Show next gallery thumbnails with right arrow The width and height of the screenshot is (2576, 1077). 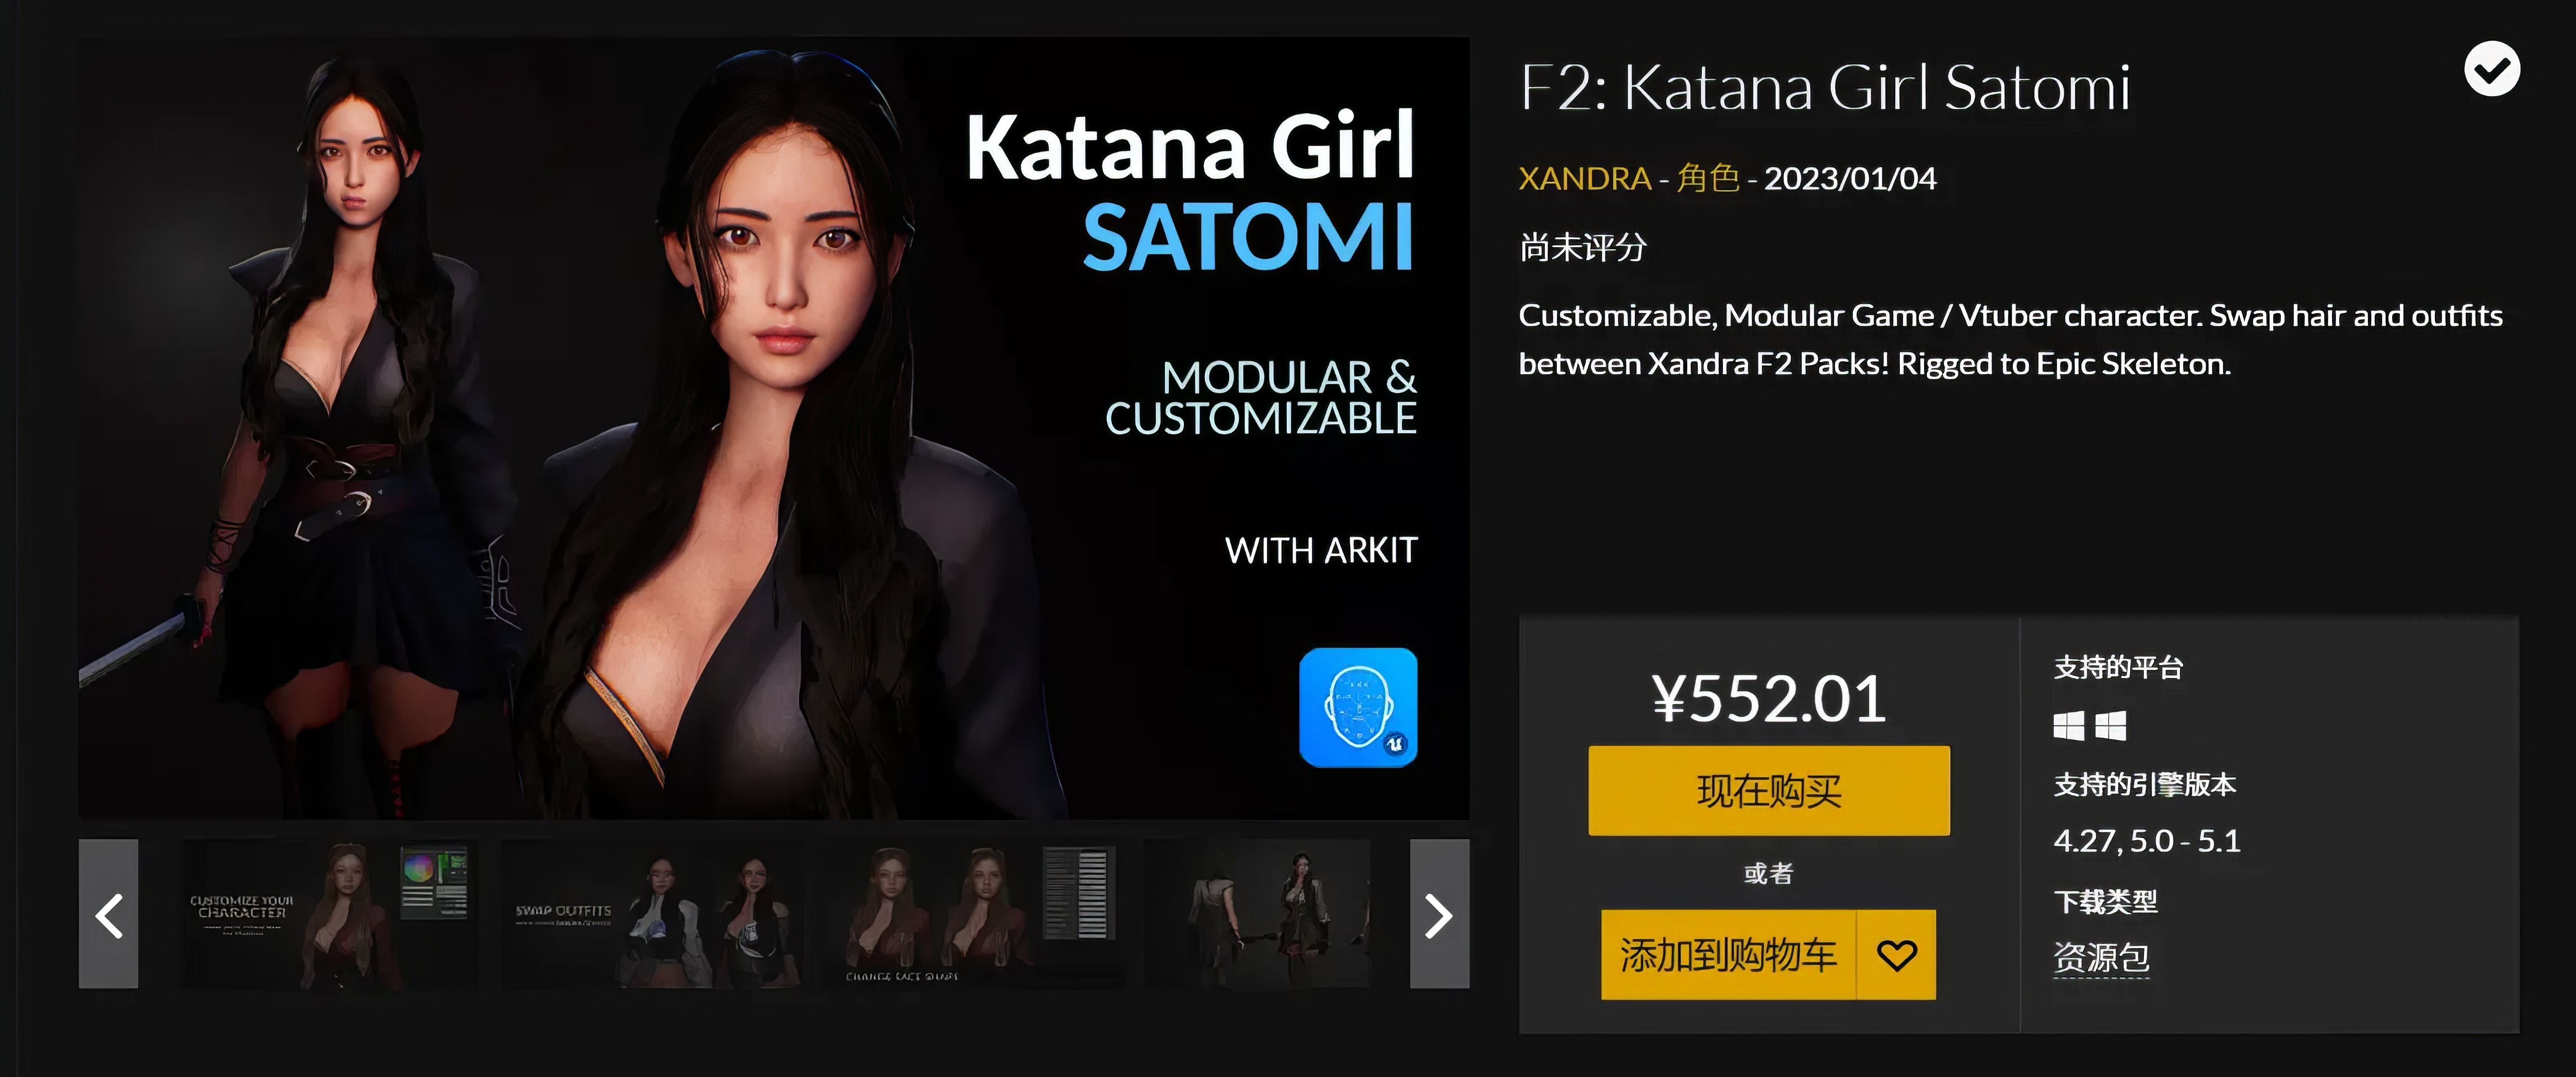pyautogui.click(x=1439, y=914)
